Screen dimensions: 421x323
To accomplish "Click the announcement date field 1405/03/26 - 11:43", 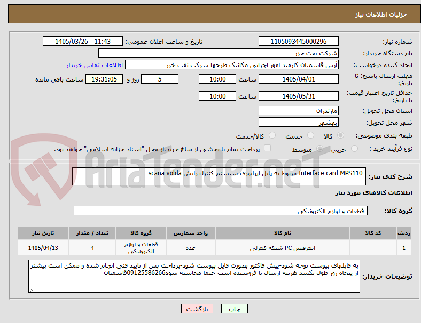I will tap(83, 41).
